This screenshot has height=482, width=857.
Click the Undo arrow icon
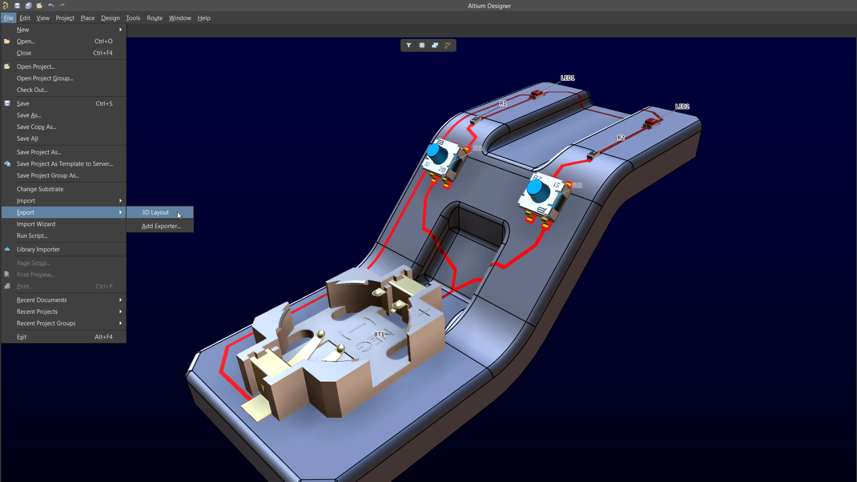pos(50,5)
